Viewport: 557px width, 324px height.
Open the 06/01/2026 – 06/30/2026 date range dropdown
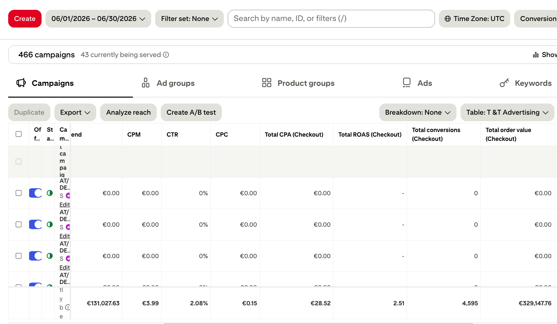[x=98, y=19]
